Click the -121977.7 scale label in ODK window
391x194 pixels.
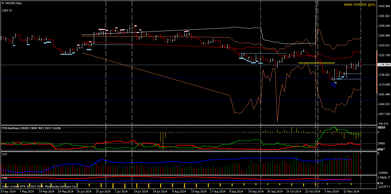coord(384,187)
